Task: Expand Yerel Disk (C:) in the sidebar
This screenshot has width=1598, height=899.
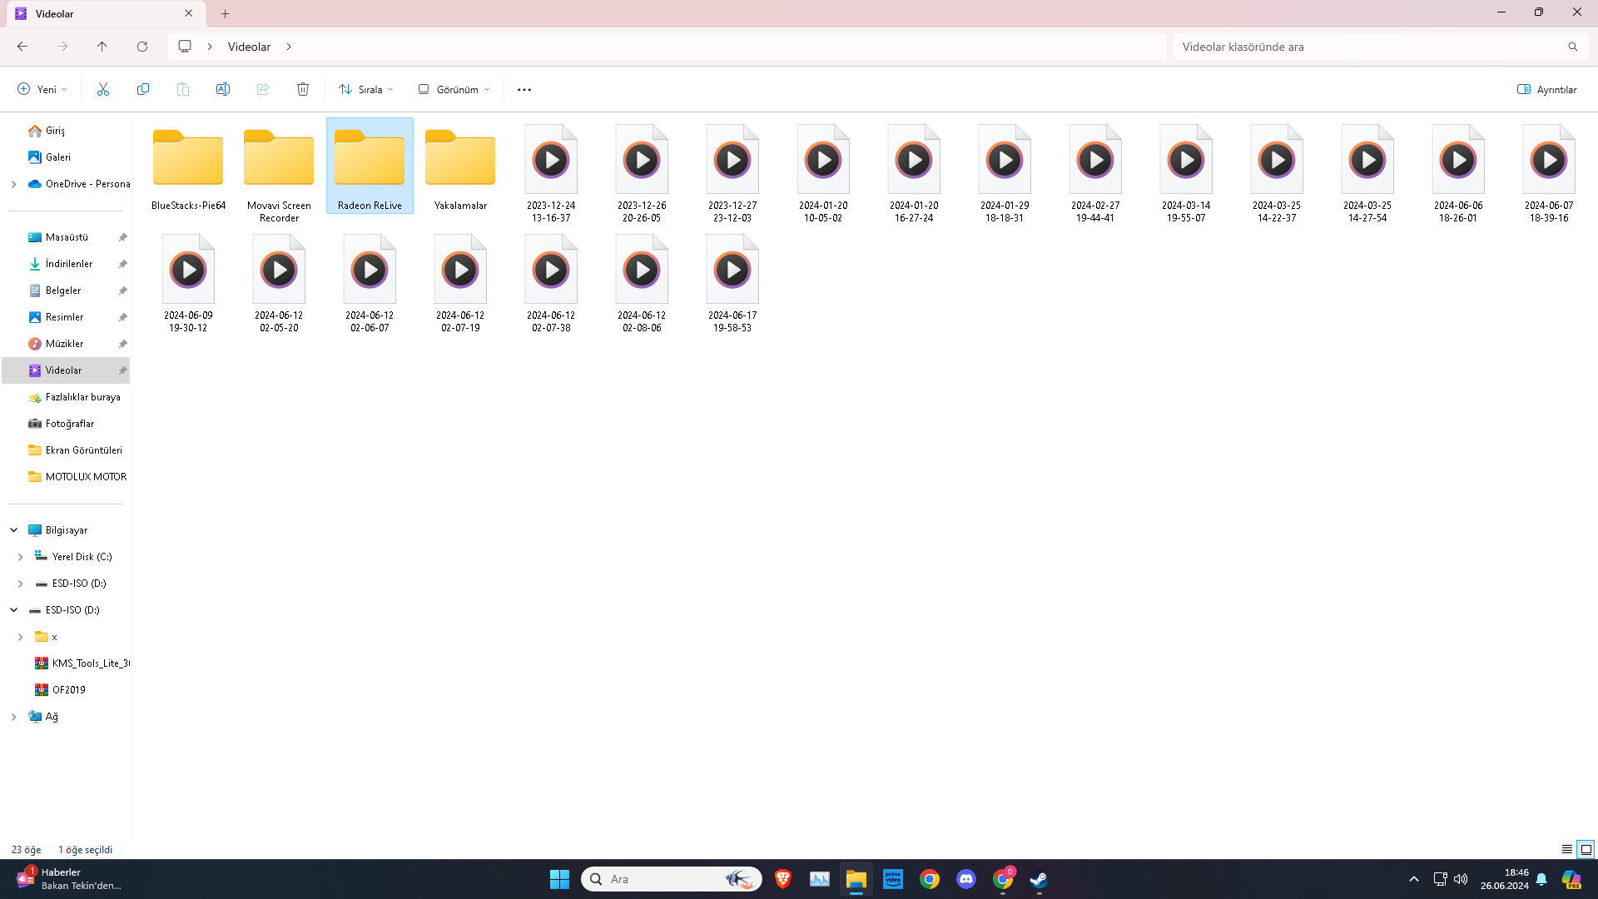Action: [x=20, y=556]
